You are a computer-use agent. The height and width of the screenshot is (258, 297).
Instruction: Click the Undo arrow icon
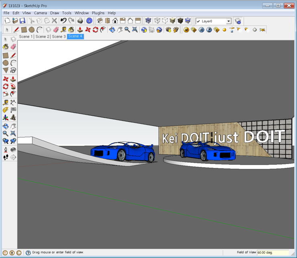click(x=64, y=20)
